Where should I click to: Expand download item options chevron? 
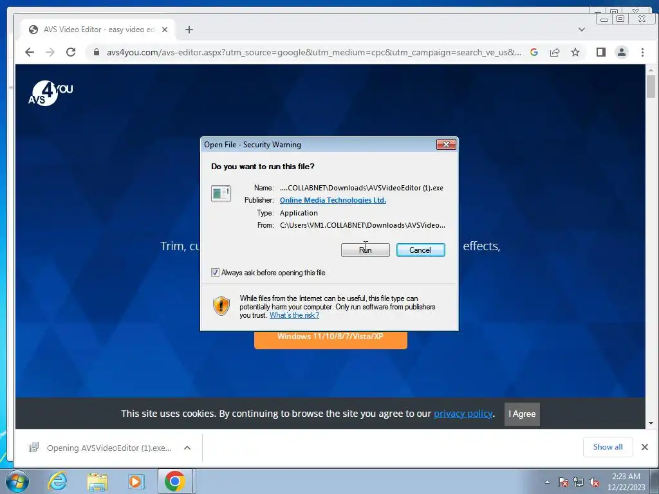(187, 448)
